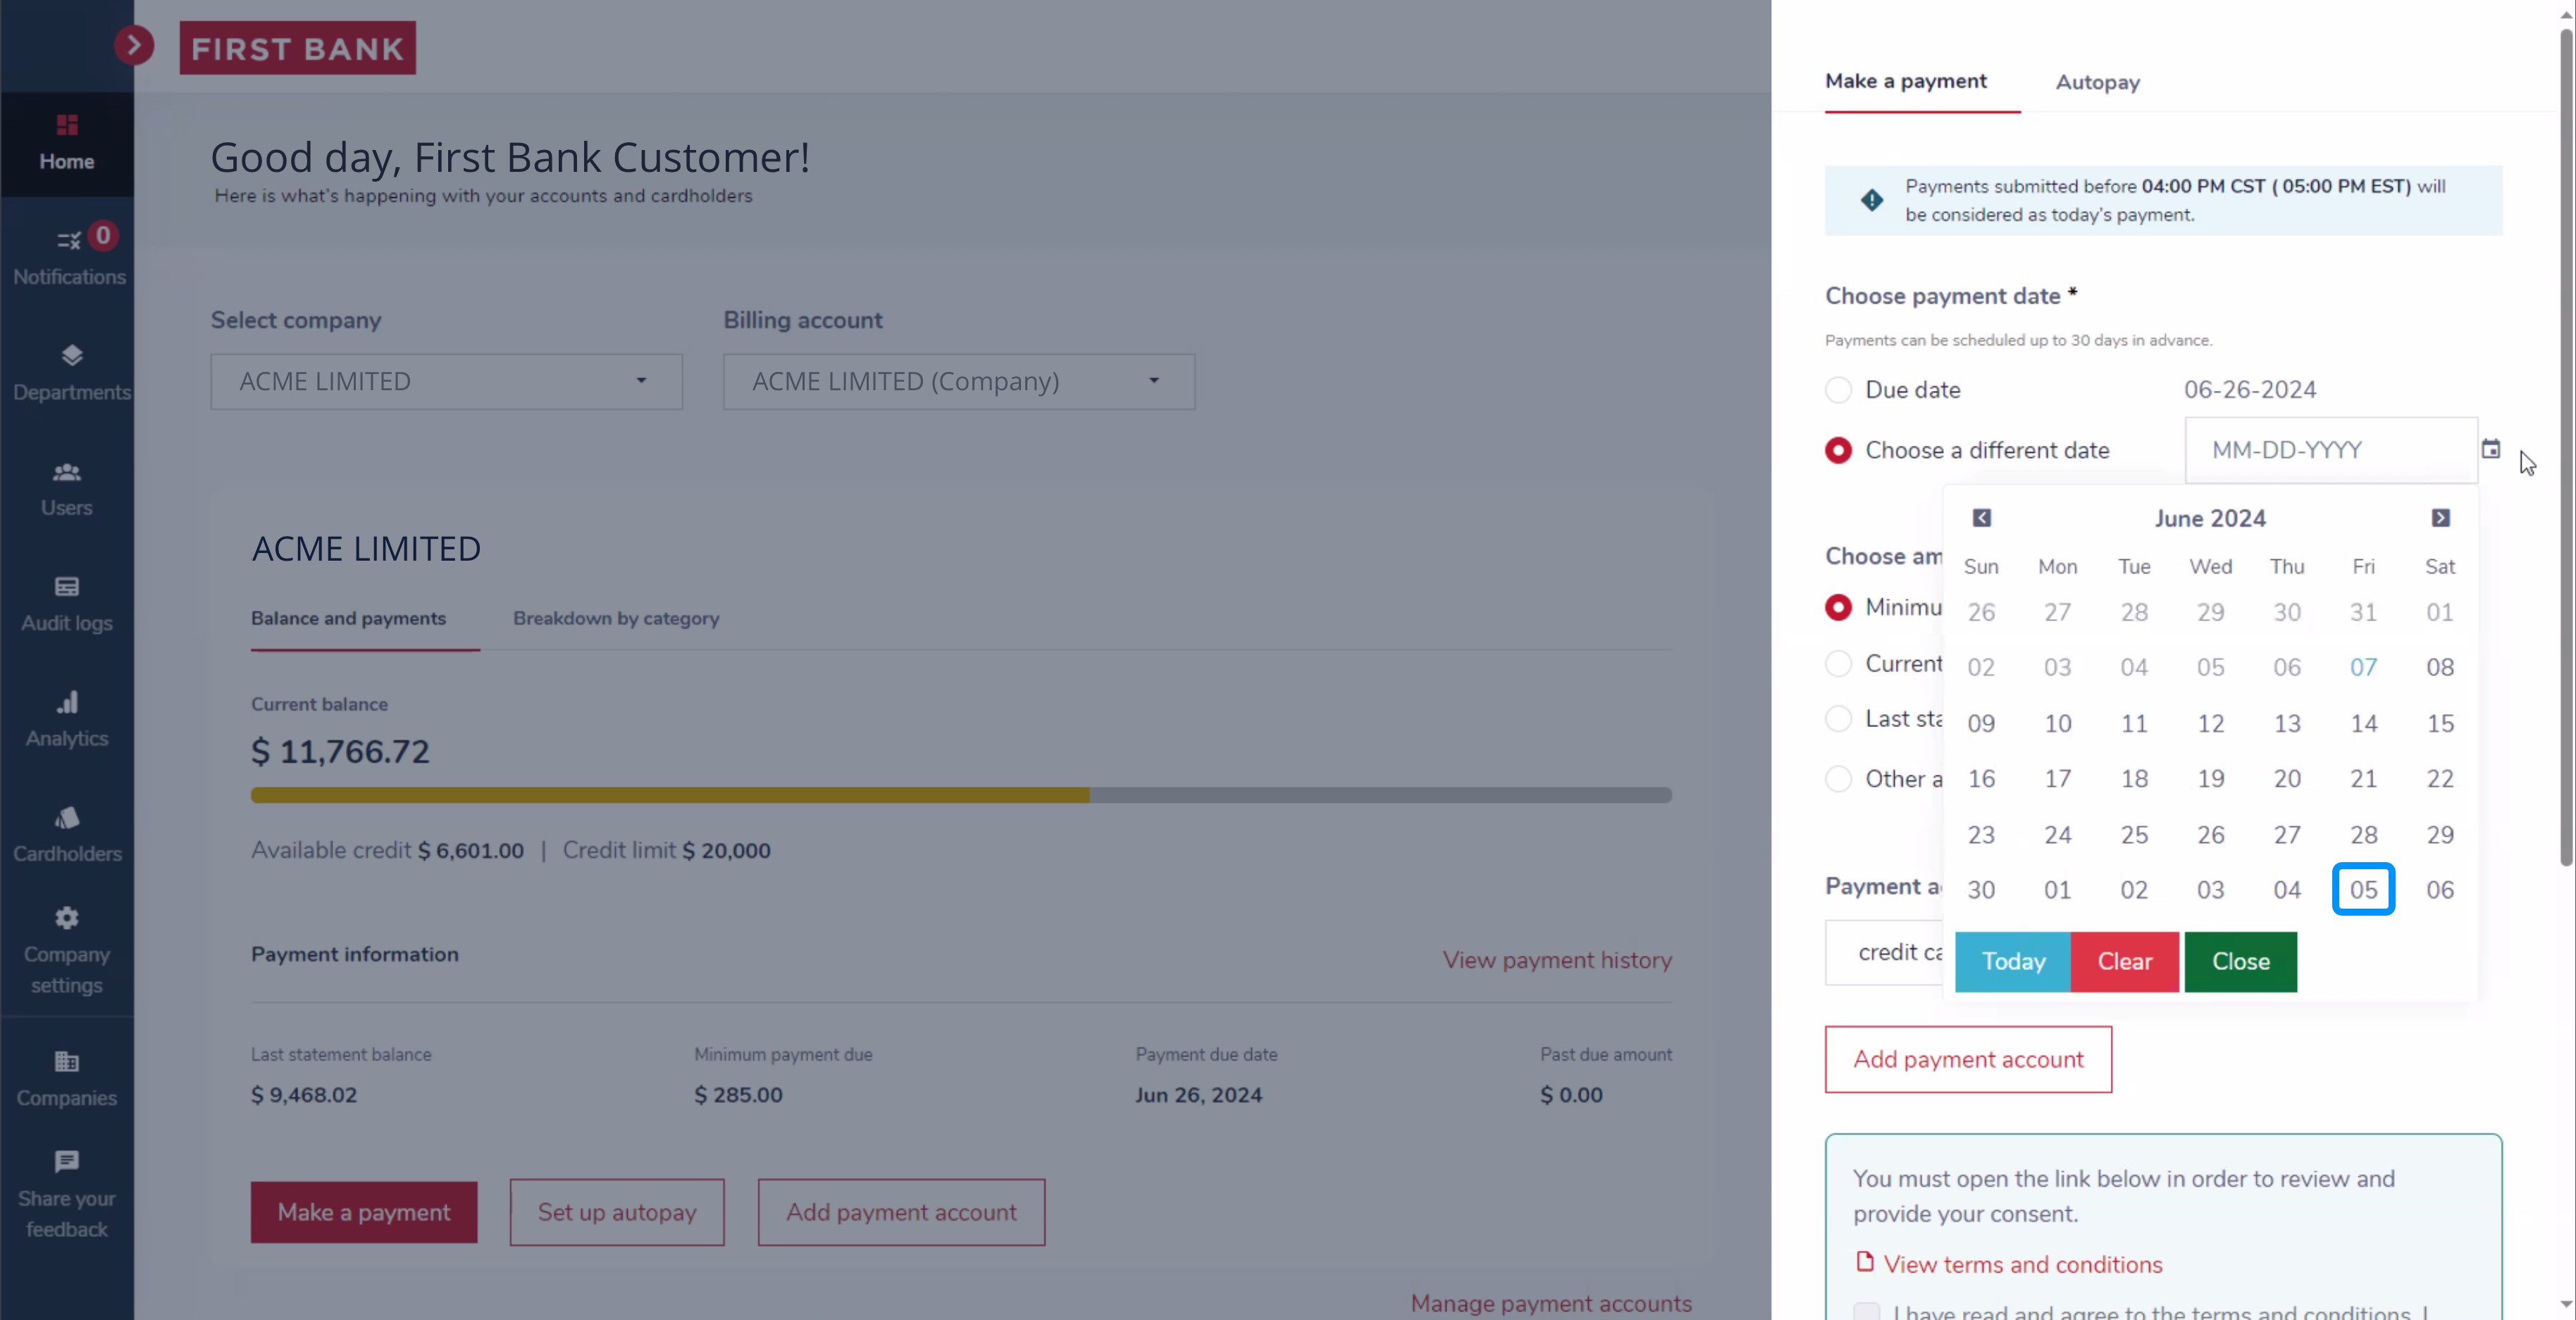2576x1320 pixels.
Task: Click Add payment account in side panel
Action: [1968, 1059]
